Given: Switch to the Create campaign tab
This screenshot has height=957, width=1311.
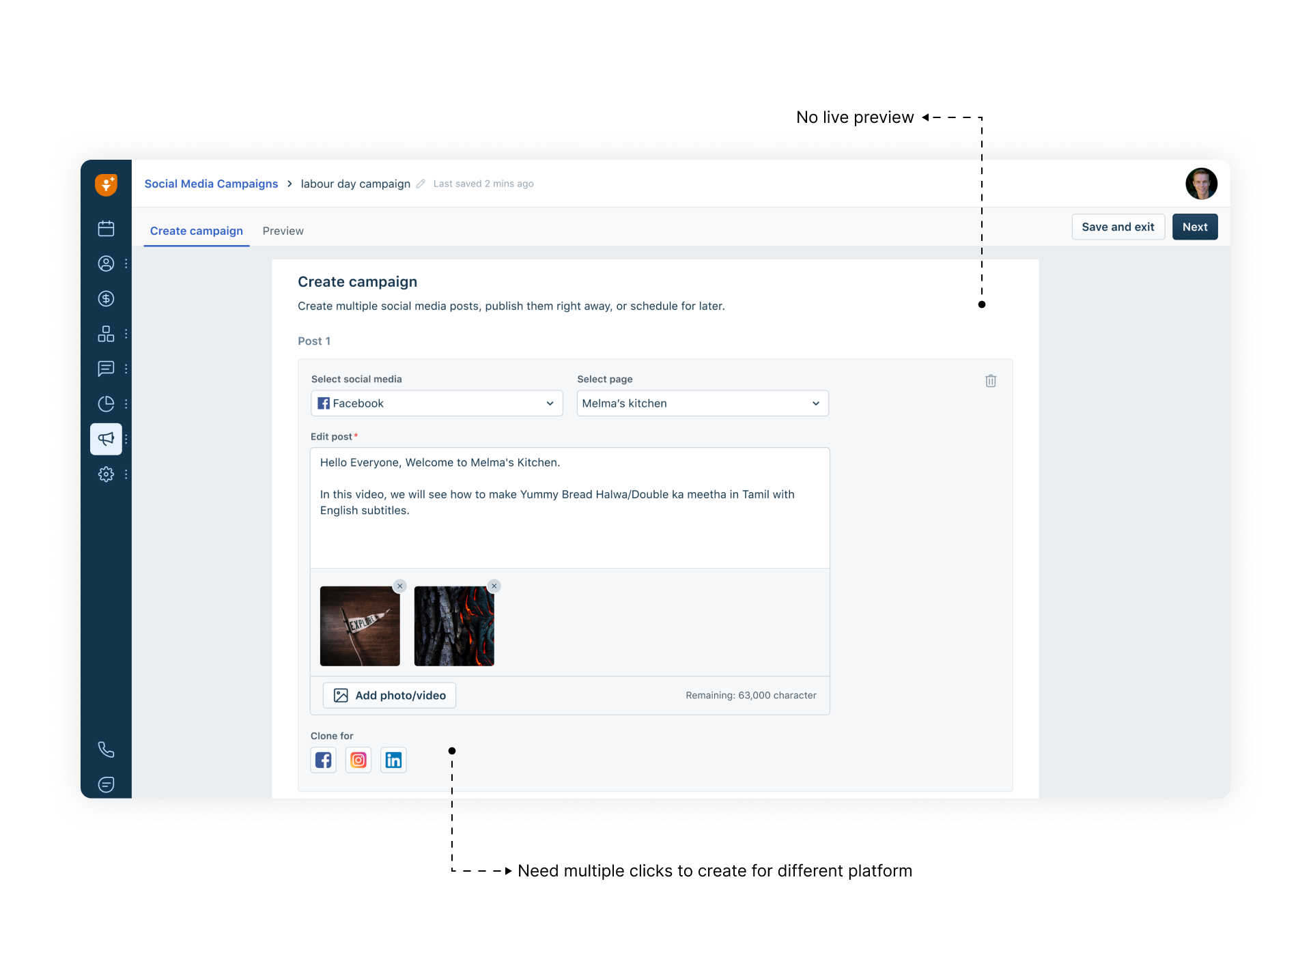Looking at the screenshot, I should click(x=197, y=231).
